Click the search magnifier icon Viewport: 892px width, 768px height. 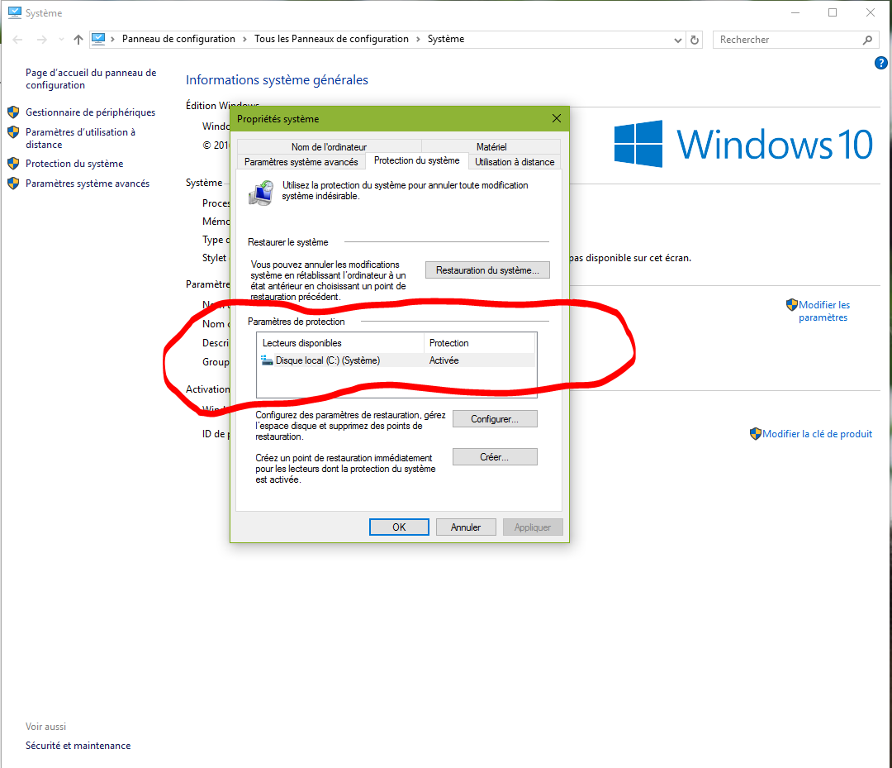point(867,40)
